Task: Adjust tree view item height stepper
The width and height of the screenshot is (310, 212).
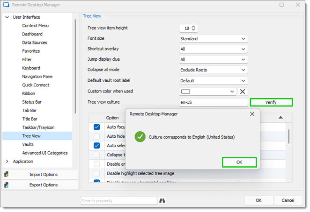Action: pos(193,28)
